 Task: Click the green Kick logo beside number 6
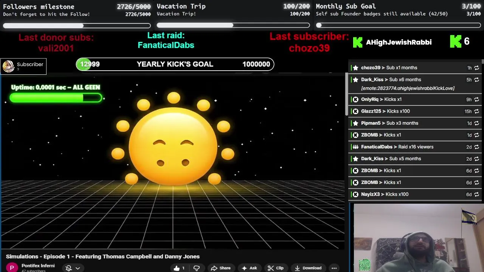456,42
